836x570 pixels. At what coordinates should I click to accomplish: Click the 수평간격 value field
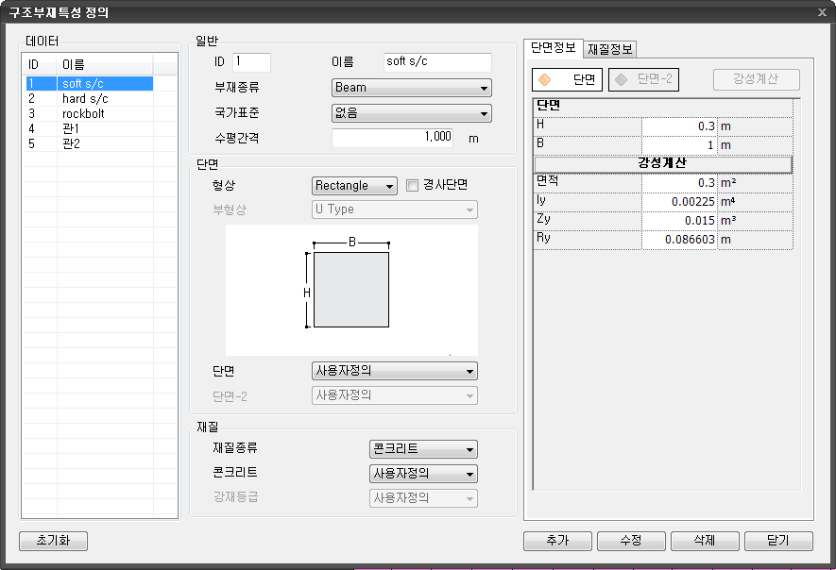(392, 138)
